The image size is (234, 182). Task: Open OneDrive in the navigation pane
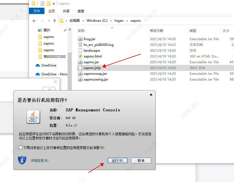click(x=49, y=65)
